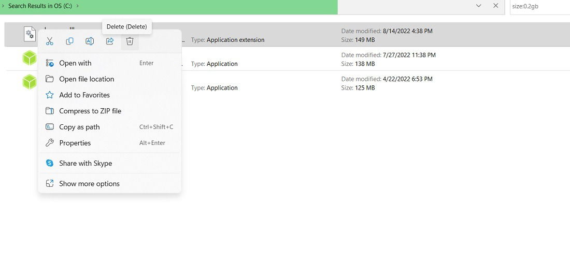Click the size:0.2gb search box
Image resolution: width=570 pixels, height=264 pixels.
pos(540,7)
